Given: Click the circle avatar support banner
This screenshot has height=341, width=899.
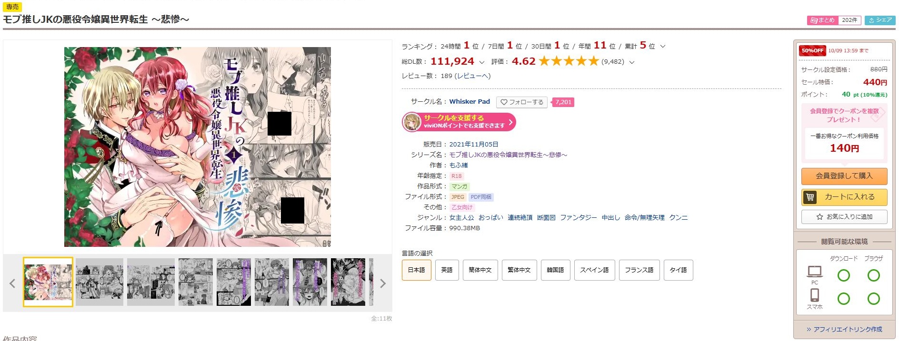Looking at the screenshot, I should point(459,122).
